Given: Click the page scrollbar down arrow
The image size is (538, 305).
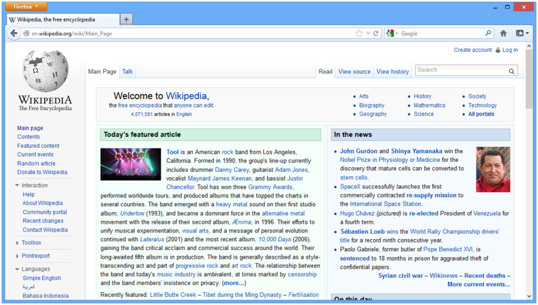Looking at the screenshot, I should point(529,297).
